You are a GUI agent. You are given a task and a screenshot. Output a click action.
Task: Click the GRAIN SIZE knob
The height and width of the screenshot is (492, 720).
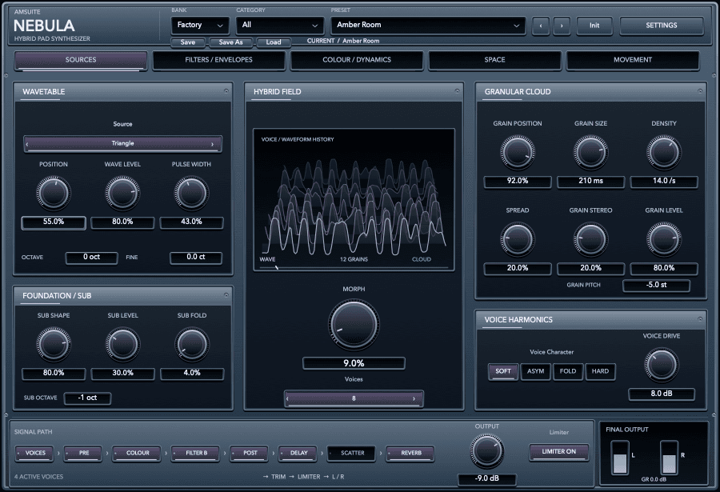[x=590, y=152]
